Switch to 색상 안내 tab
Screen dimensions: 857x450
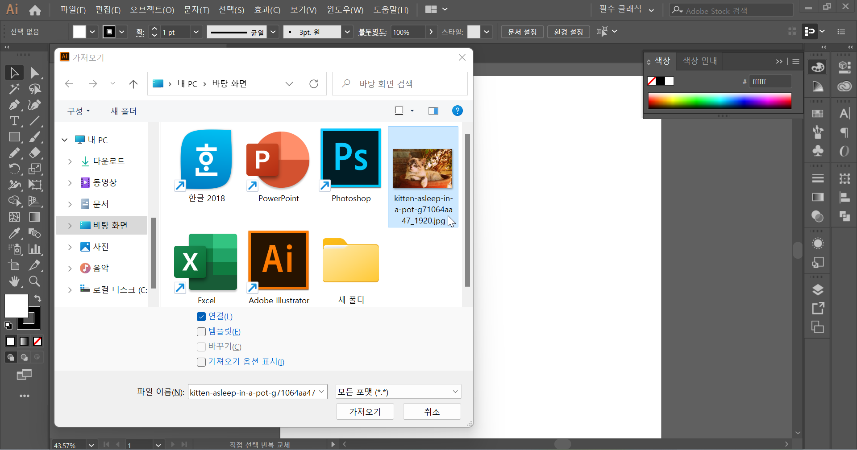(x=700, y=61)
